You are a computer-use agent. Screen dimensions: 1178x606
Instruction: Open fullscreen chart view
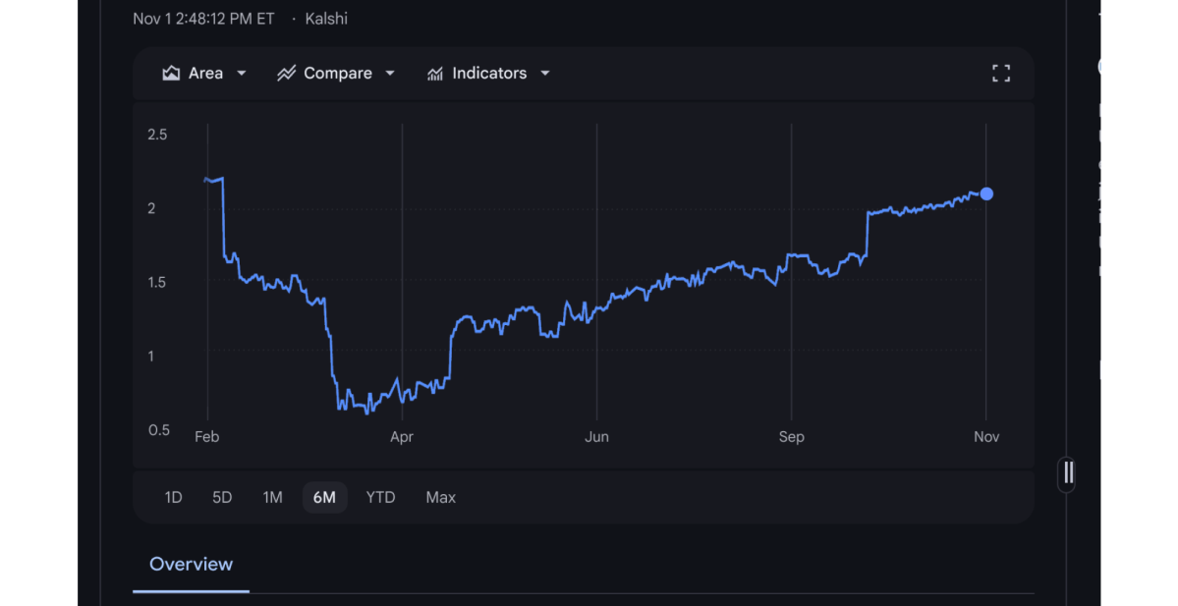click(x=1001, y=72)
